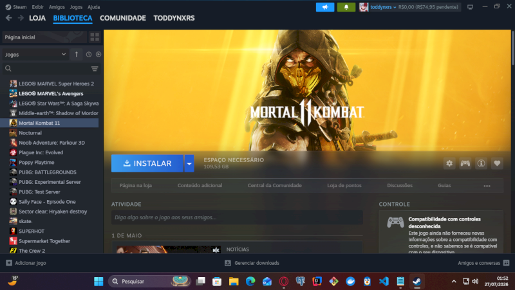
Task: Go to the BIBLIOTECA tab
Action: pos(73,18)
